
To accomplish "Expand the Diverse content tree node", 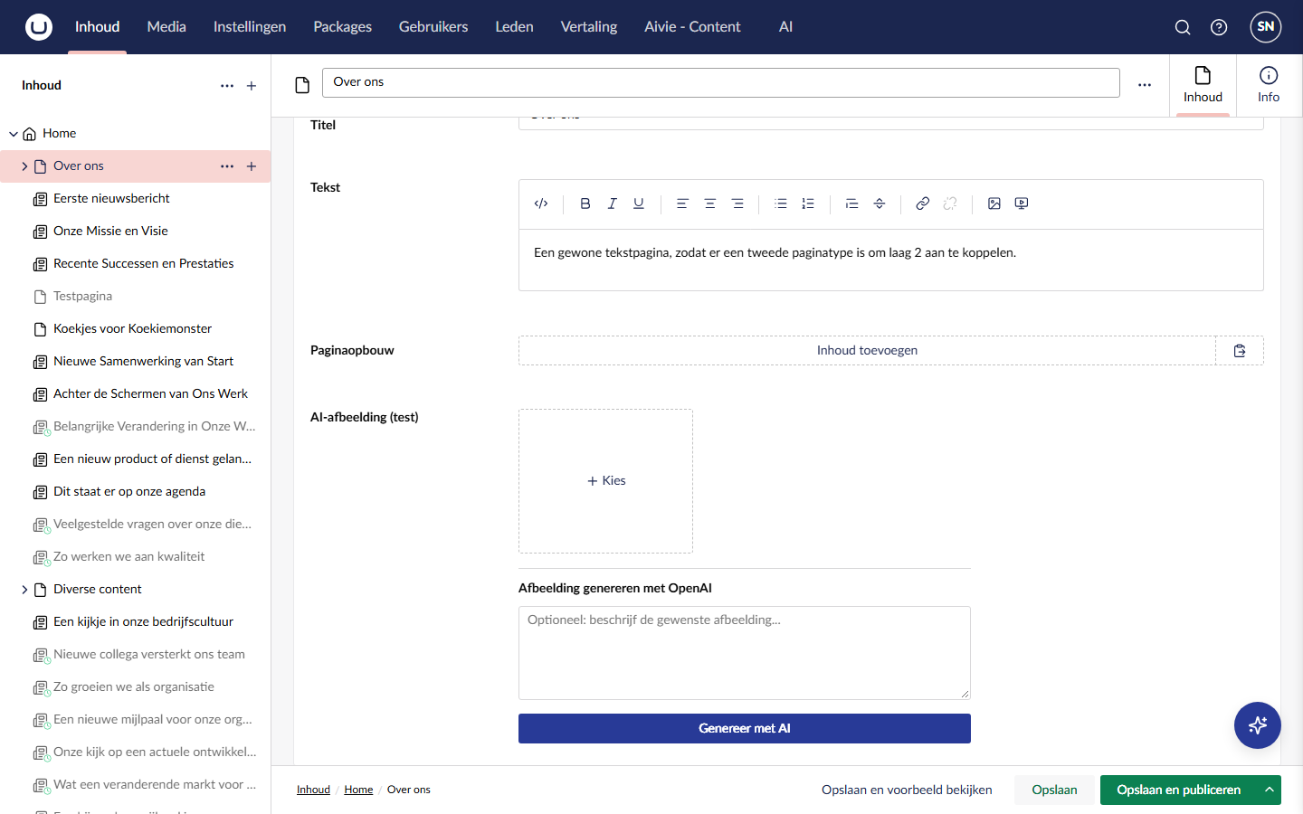I will [24, 590].
